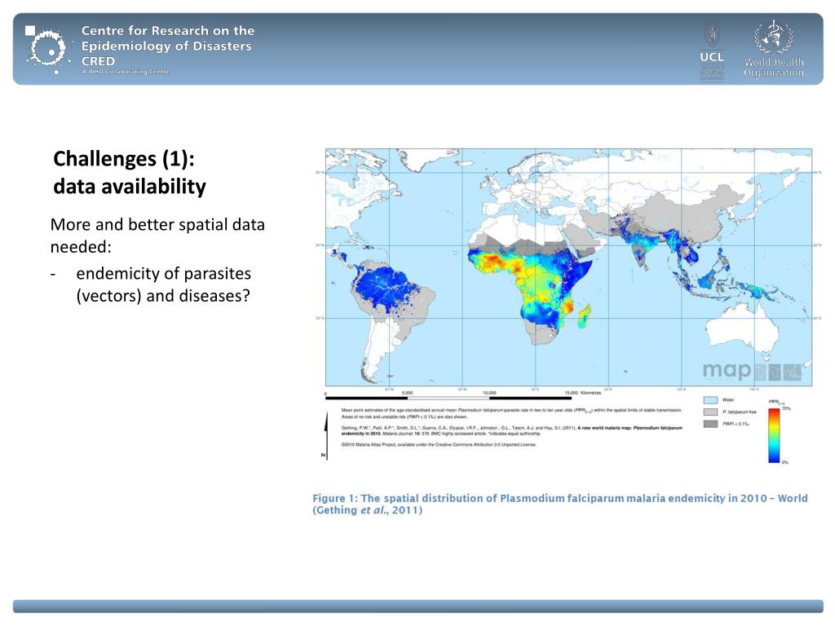Click 'Centre for Research on the Epidemiology' header text
The height and width of the screenshot is (626, 835).
167,38
